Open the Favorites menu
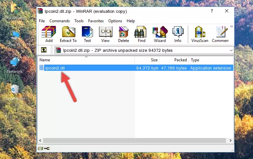The width and height of the screenshot is (253, 159). coord(96,21)
